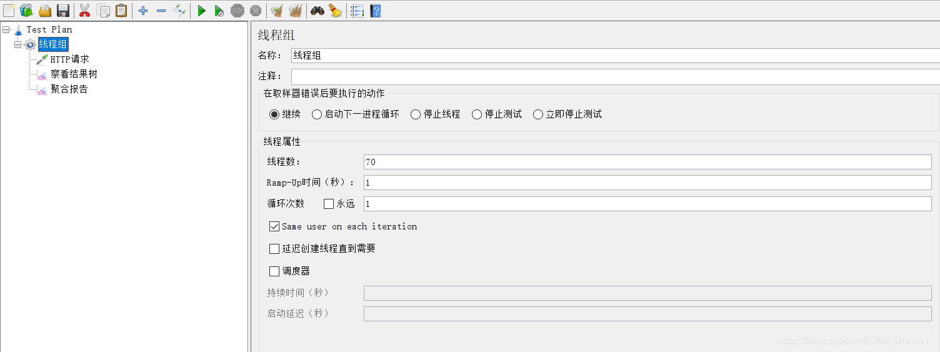Start the test with green arrow
Screen dimensions: 940x352
point(201,11)
